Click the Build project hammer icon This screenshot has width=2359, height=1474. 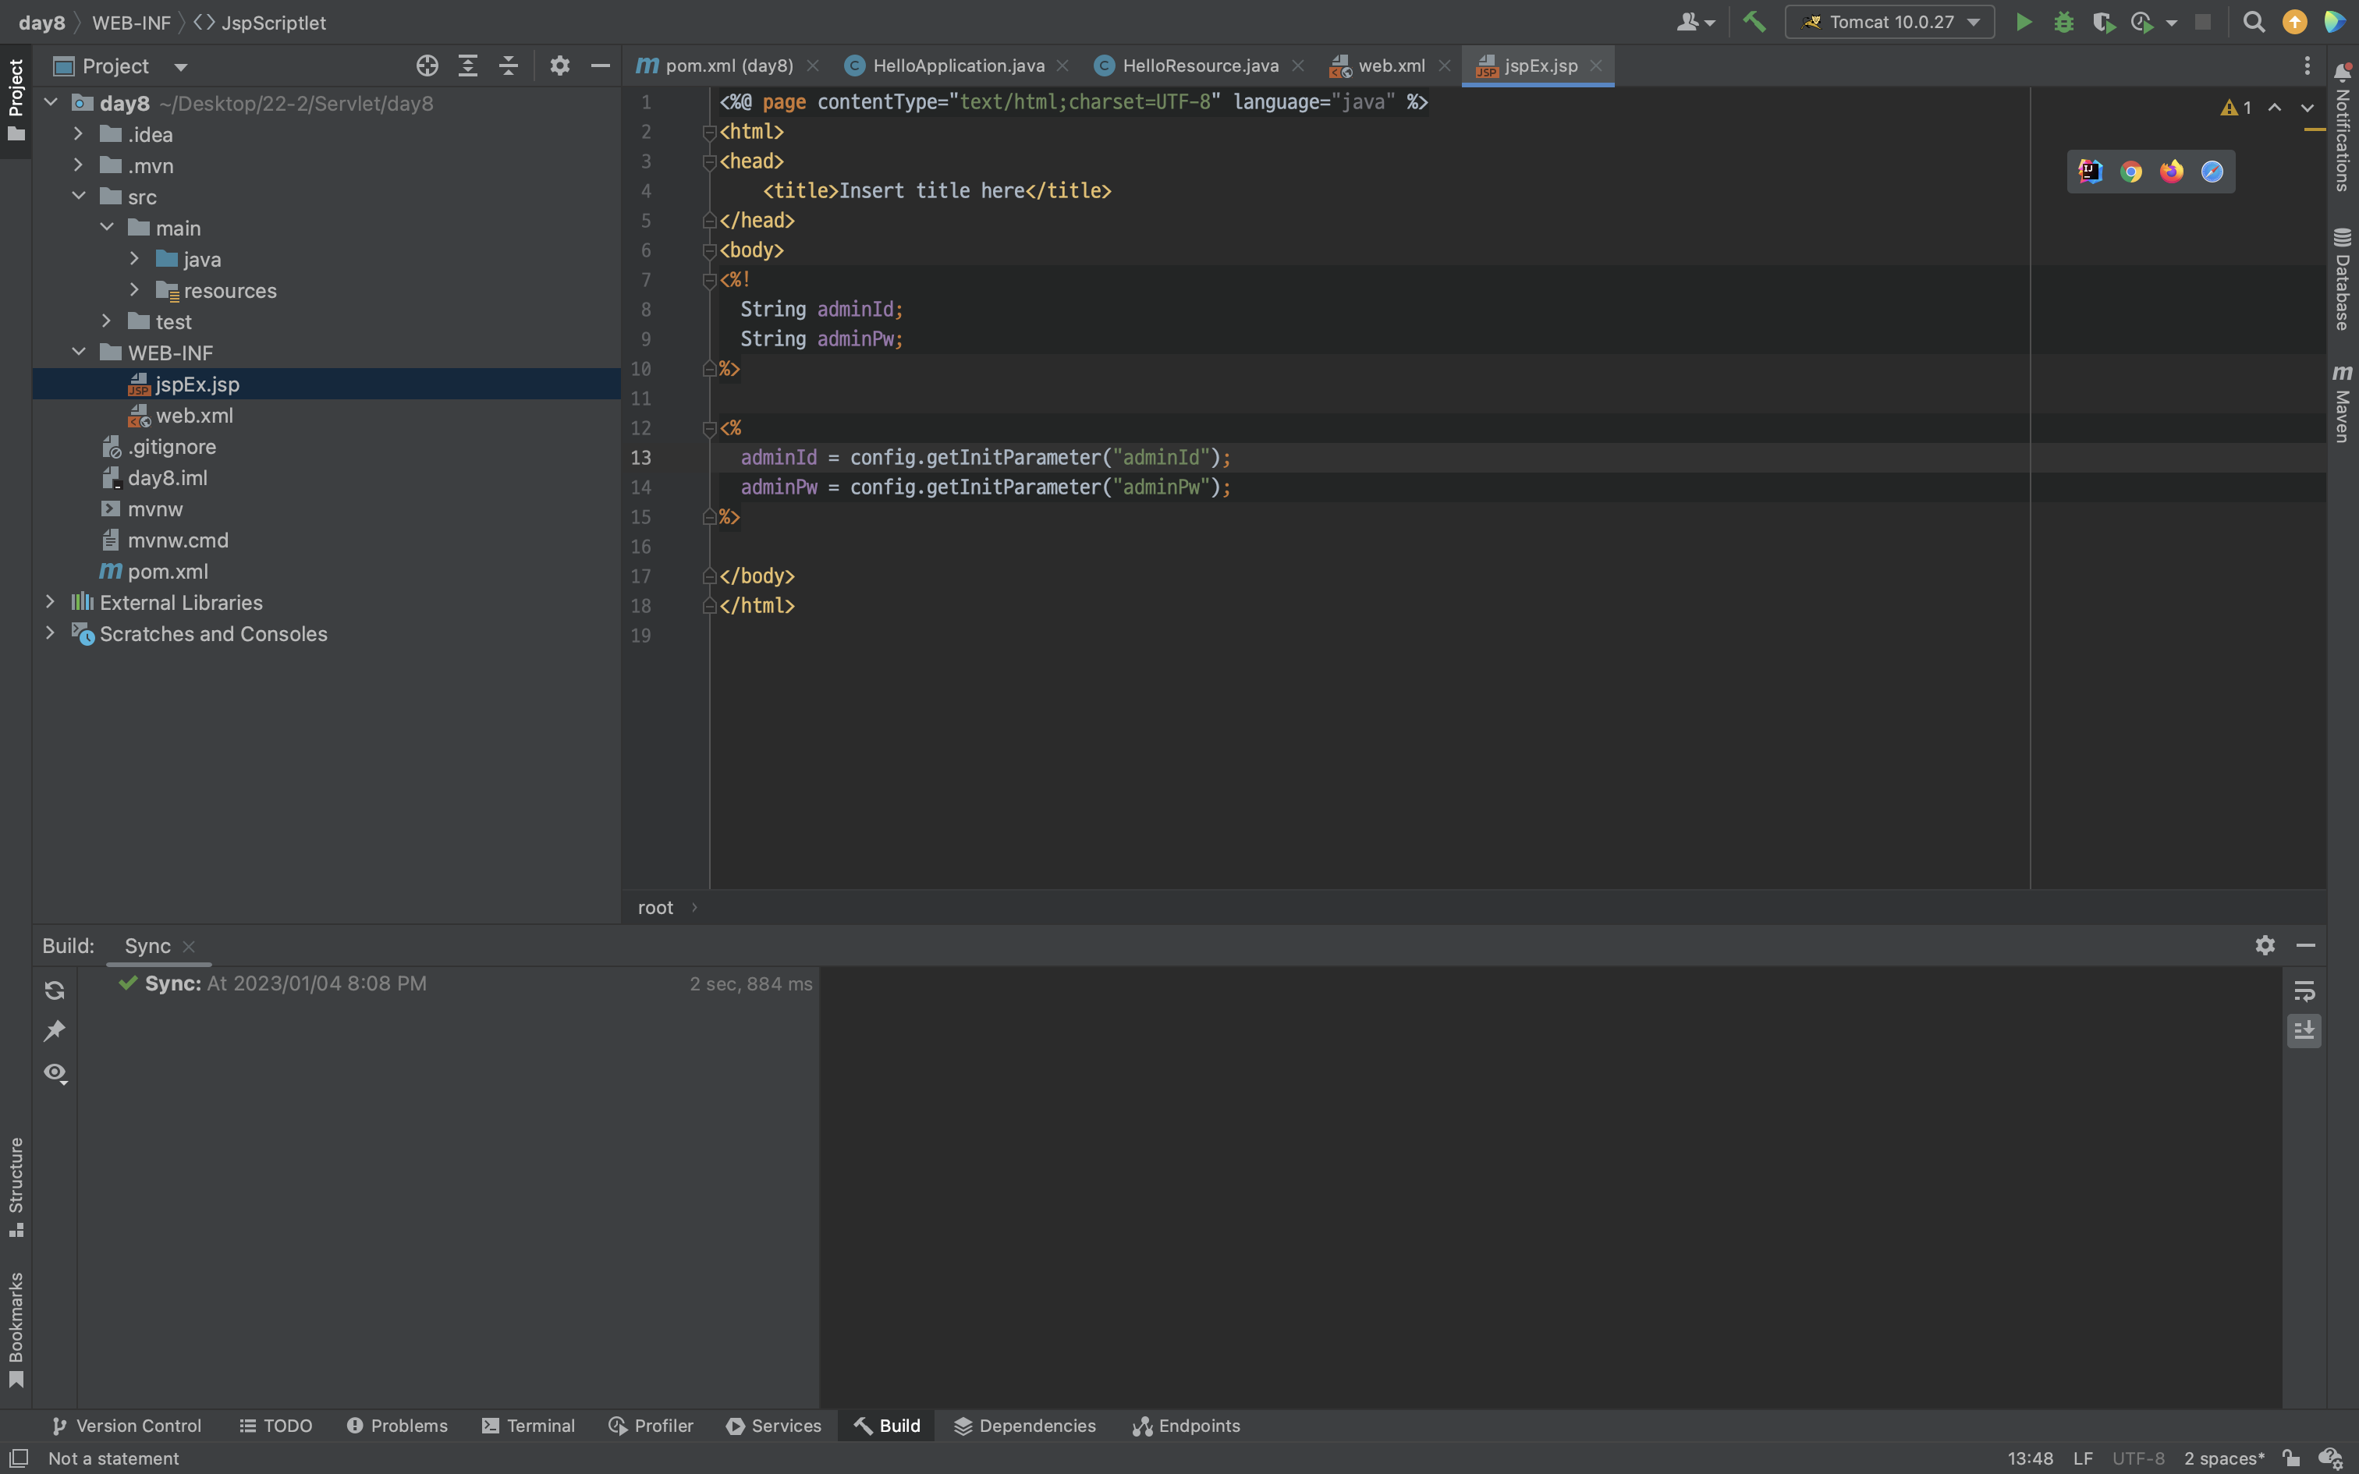[1754, 23]
